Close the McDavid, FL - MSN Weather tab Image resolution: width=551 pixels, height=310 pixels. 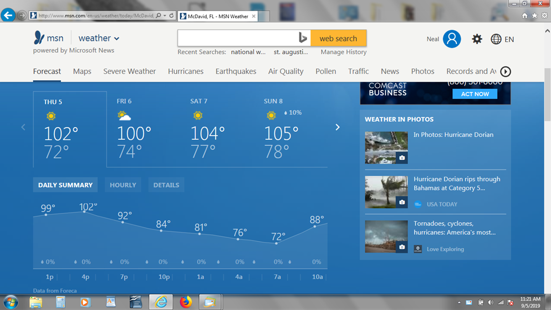[x=253, y=16]
